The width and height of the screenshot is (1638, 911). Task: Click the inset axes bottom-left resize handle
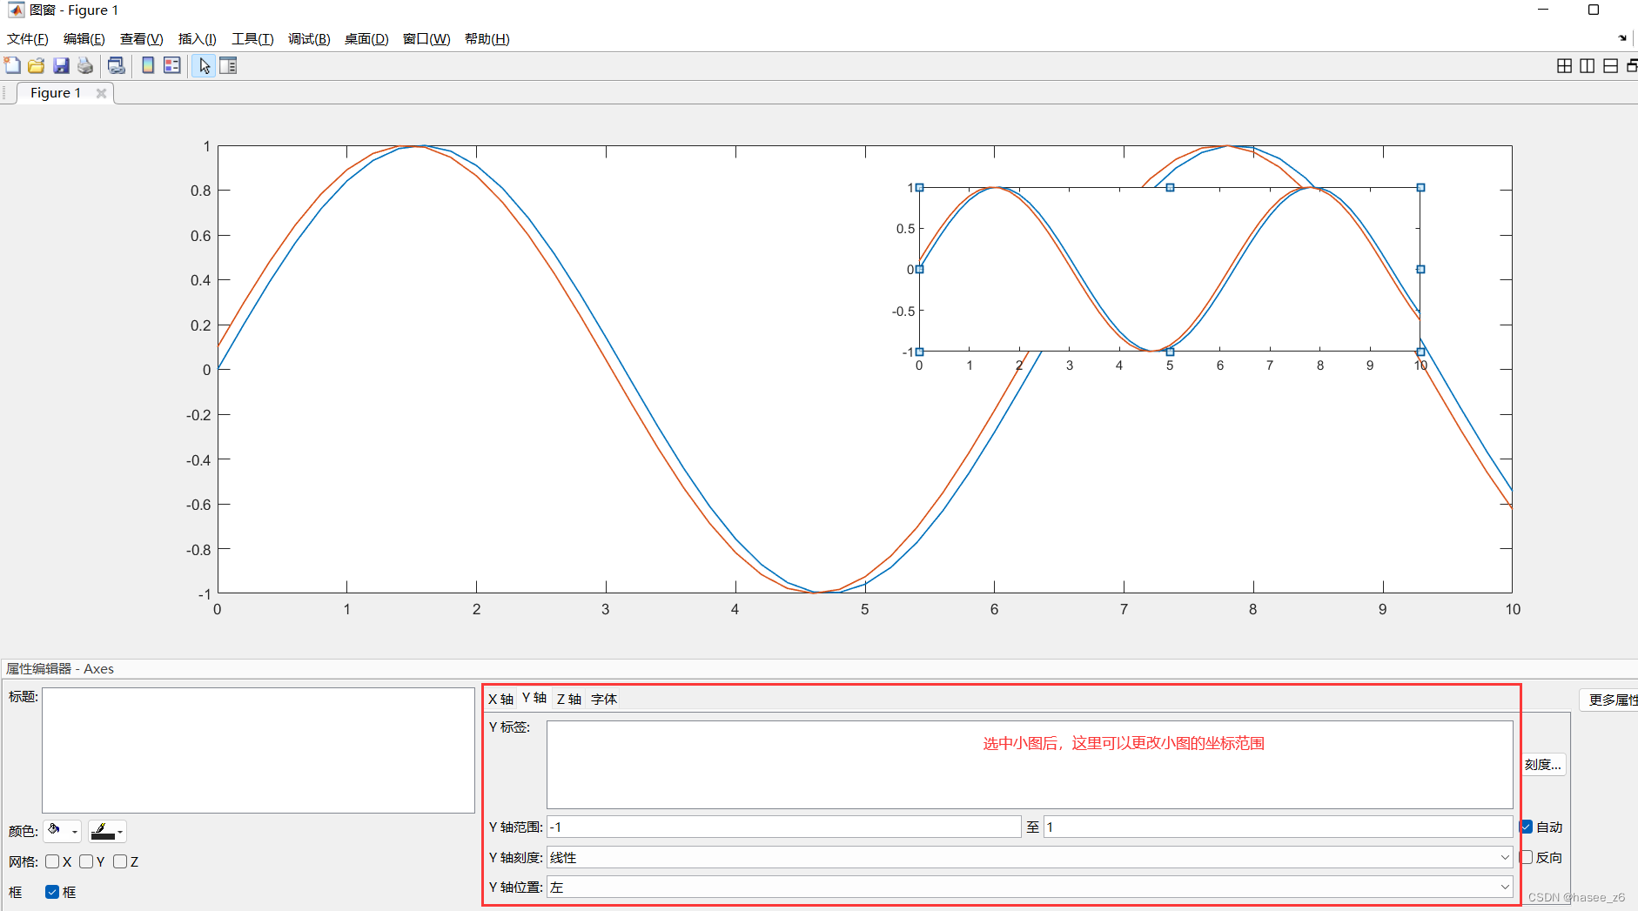[919, 352]
